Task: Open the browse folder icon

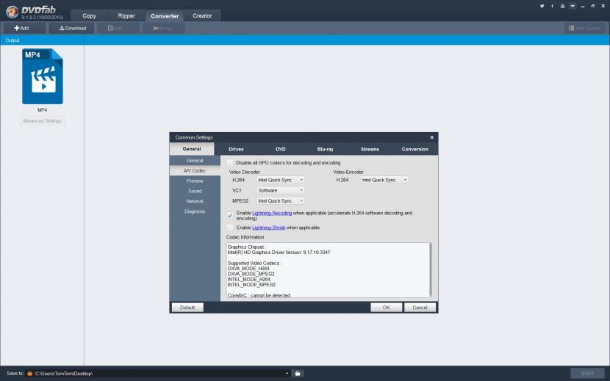Action: [x=298, y=374]
